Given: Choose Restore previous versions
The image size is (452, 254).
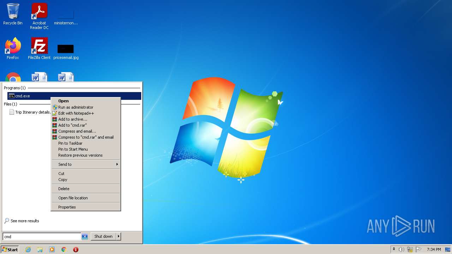Looking at the screenshot, I should (x=86, y=155).
